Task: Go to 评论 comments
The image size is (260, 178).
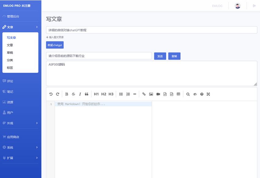Action: click(x=8, y=81)
